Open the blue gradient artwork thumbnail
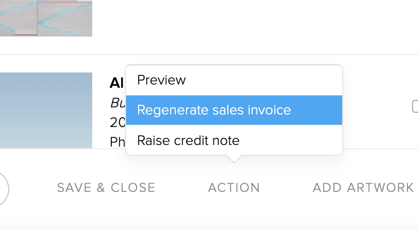Image resolution: width=418 pixels, height=230 pixels. point(46,110)
